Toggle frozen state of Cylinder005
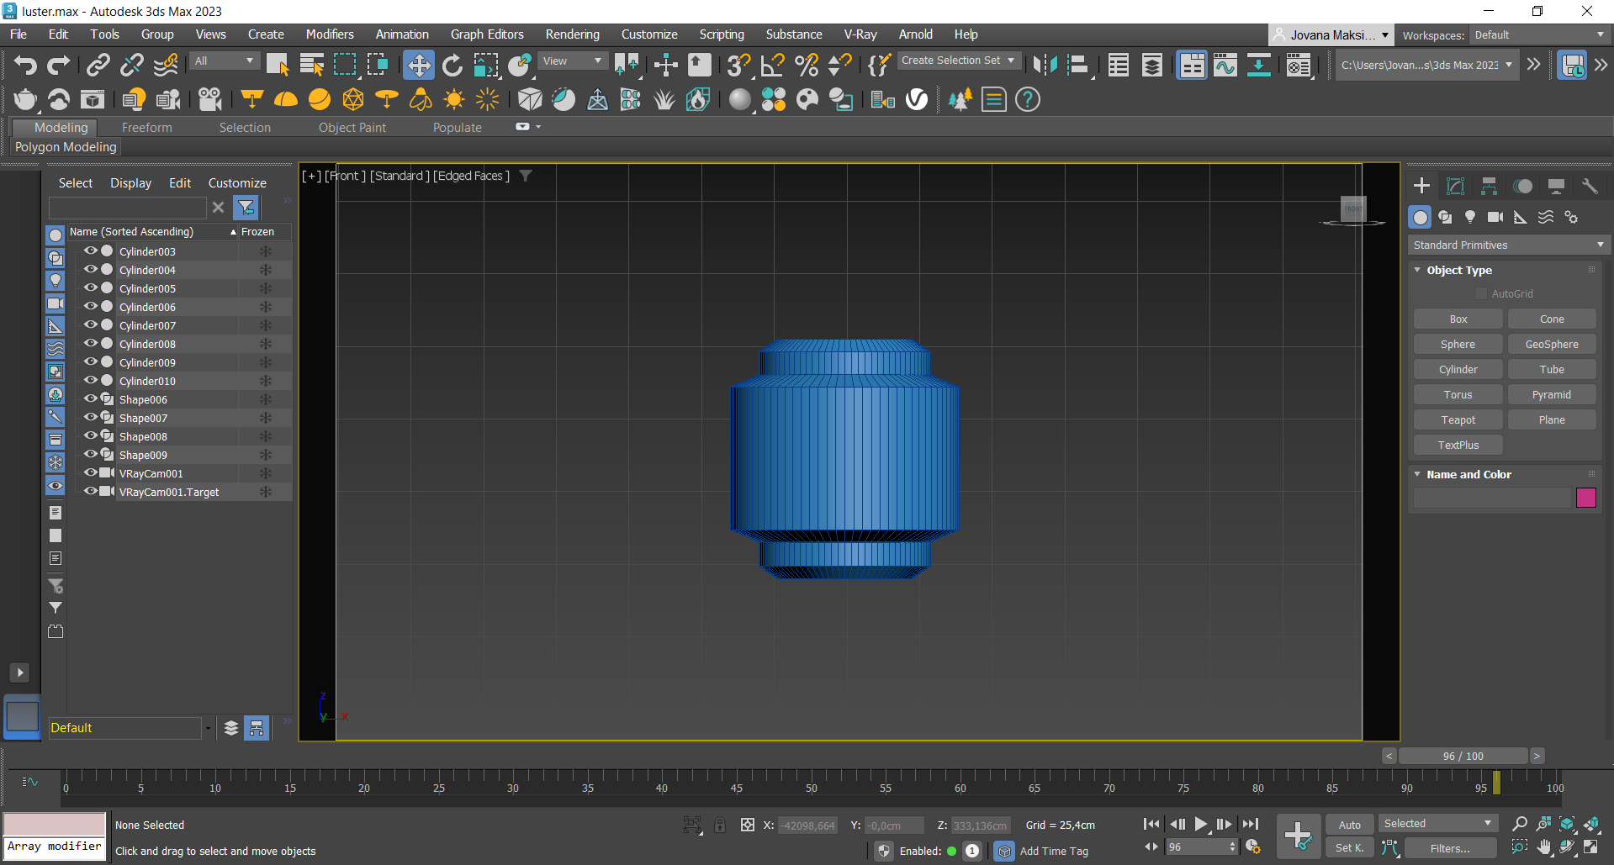This screenshot has height=865, width=1614. [x=265, y=288]
